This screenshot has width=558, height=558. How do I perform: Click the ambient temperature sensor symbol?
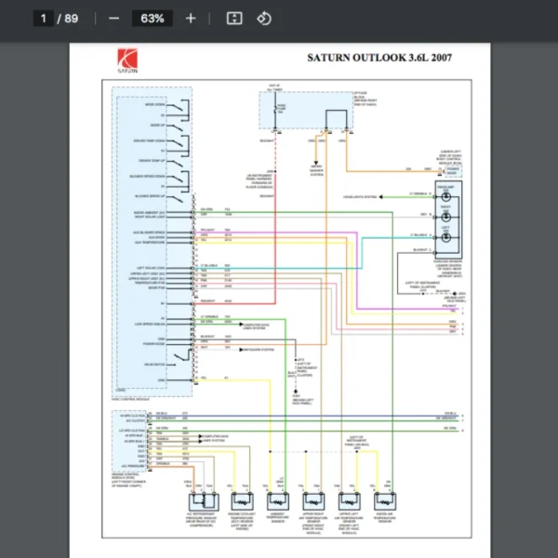pyautogui.click(x=278, y=502)
